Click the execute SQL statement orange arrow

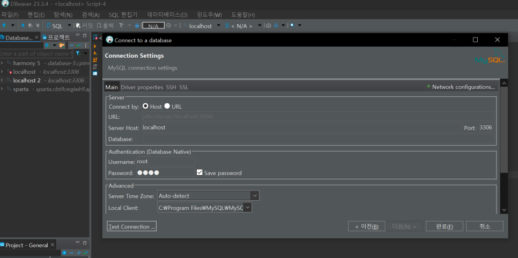95,46
